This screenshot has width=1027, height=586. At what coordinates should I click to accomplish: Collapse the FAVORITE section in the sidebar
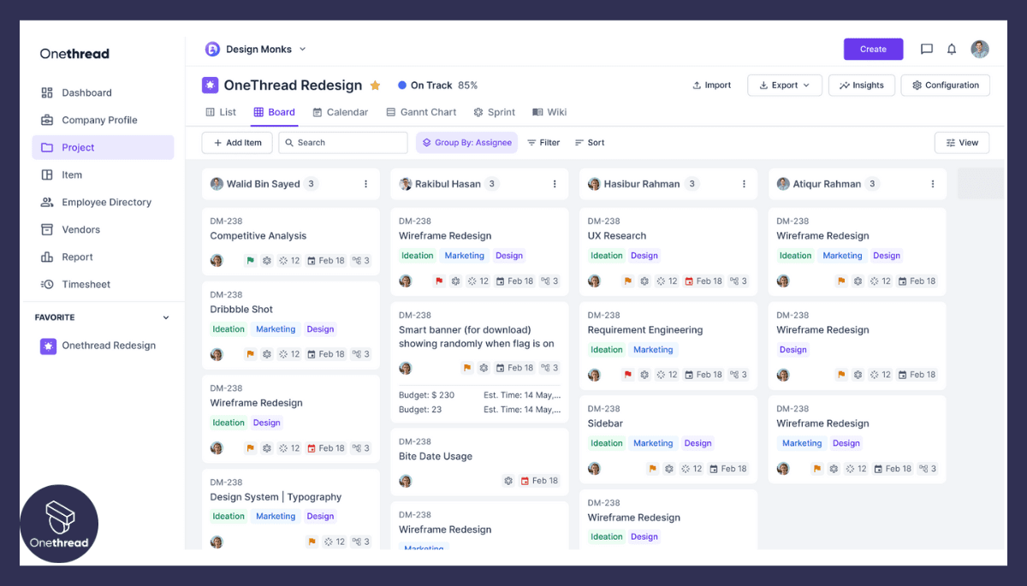point(166,317)
